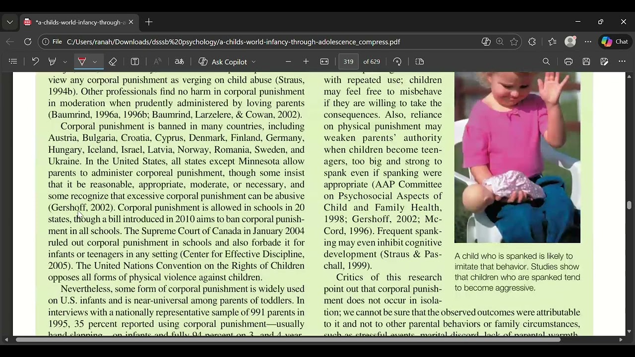Open Ask Copilot in toolbar
635x357 pixels.
pyautogui.click(x=223, y=61)
